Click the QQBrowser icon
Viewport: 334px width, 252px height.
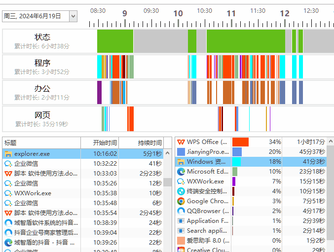click(181, 211)
